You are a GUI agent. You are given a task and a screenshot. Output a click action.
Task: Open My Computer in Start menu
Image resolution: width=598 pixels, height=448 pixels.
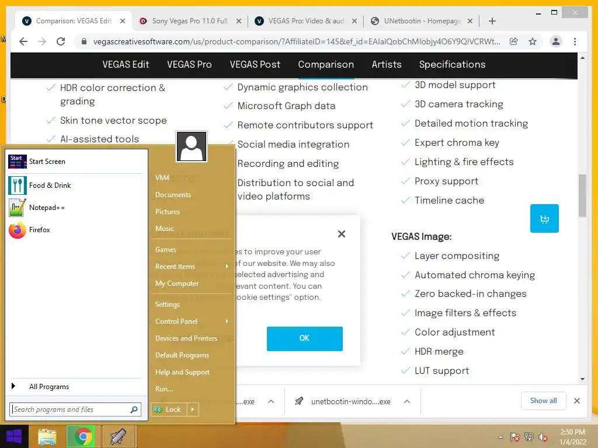(176, 283)
